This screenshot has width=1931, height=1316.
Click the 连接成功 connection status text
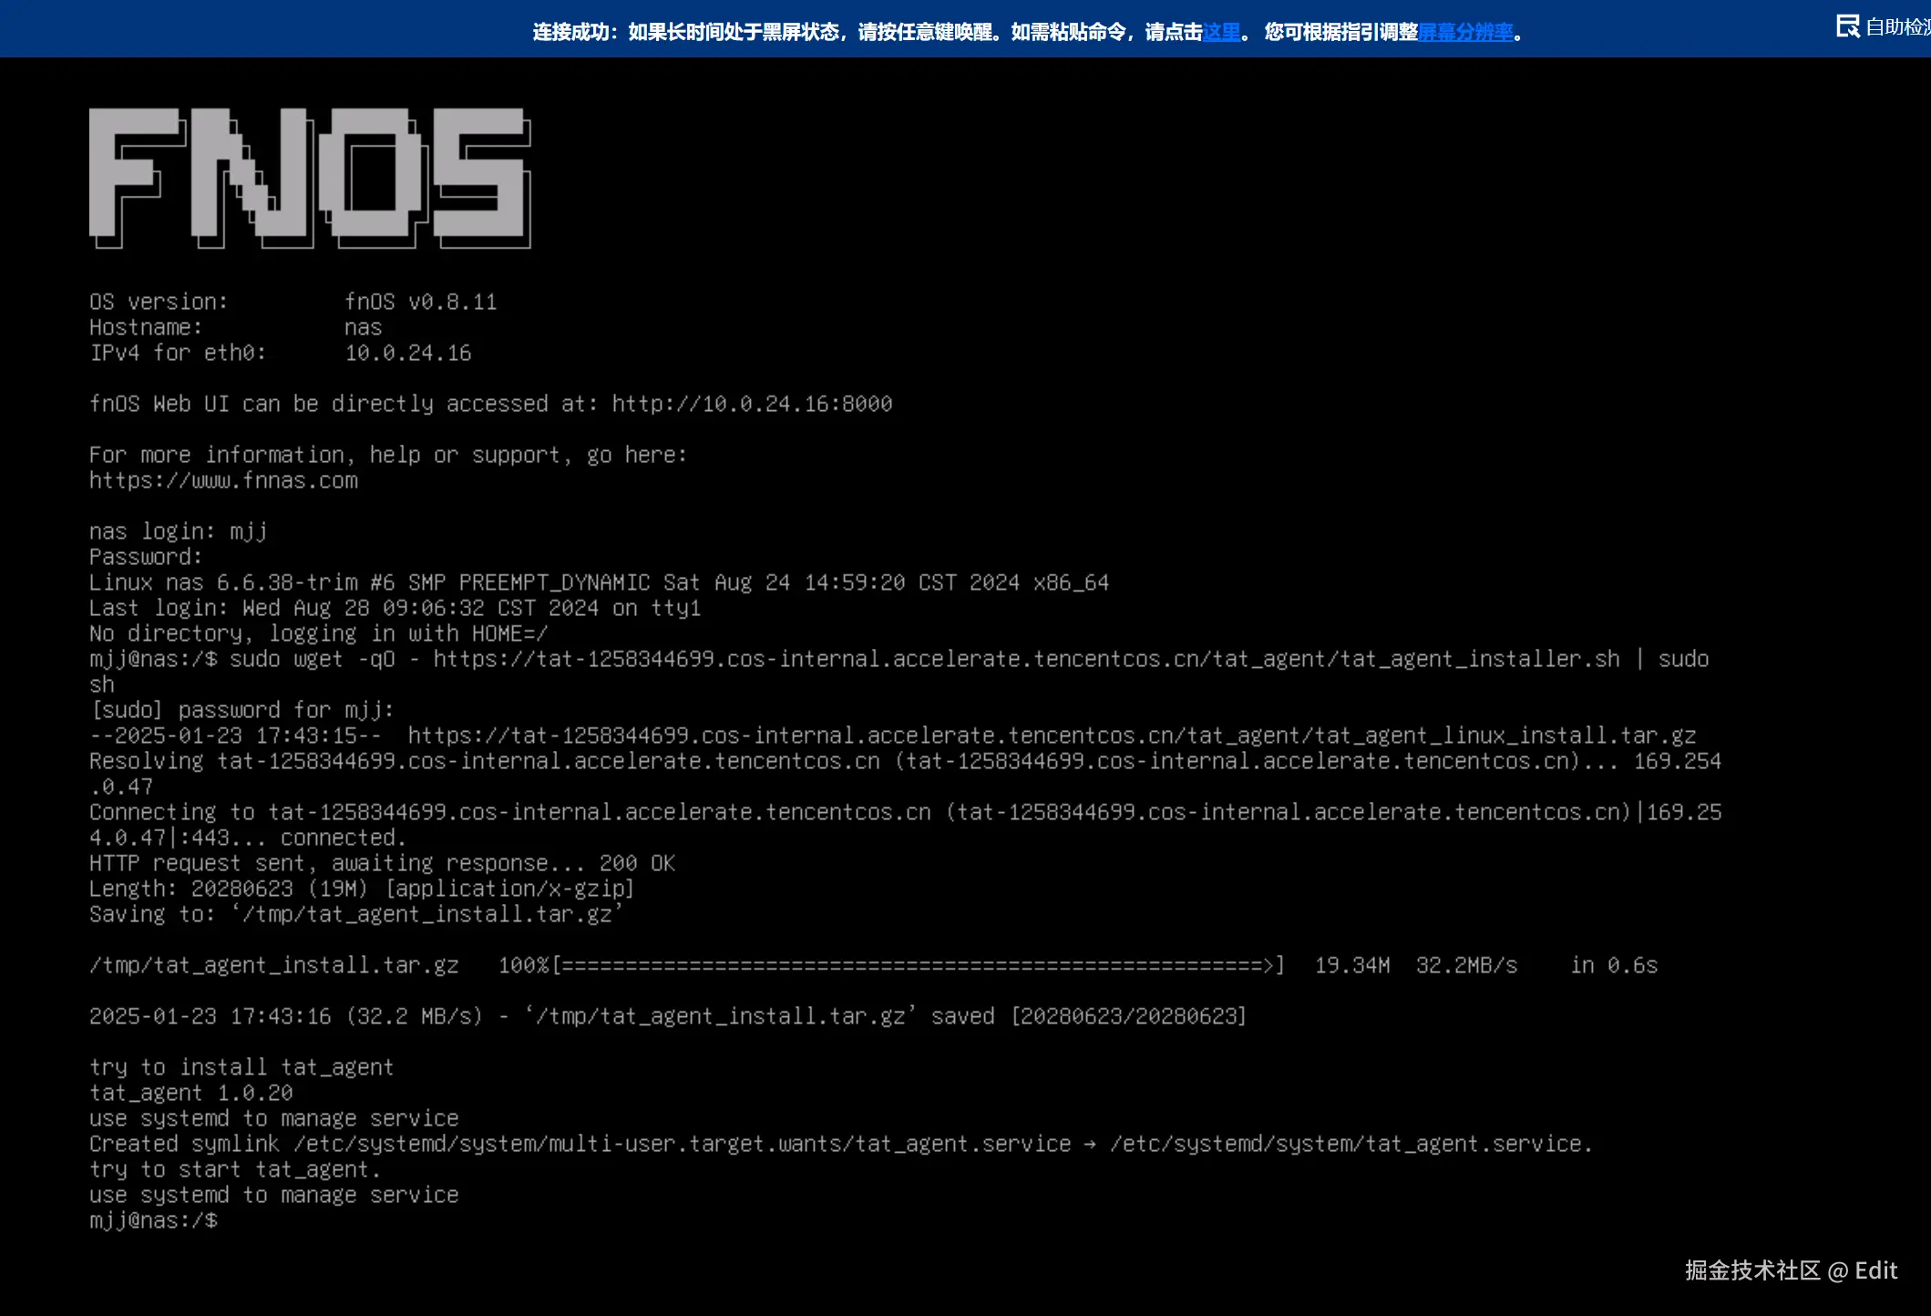[570, 33]
